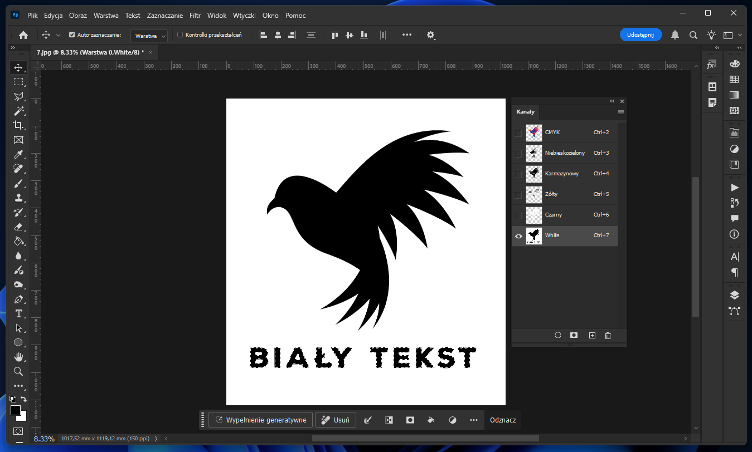The width and height of the screenshot is (752, 452).
Task: Select the Crop tool
Action: (18, 125)
